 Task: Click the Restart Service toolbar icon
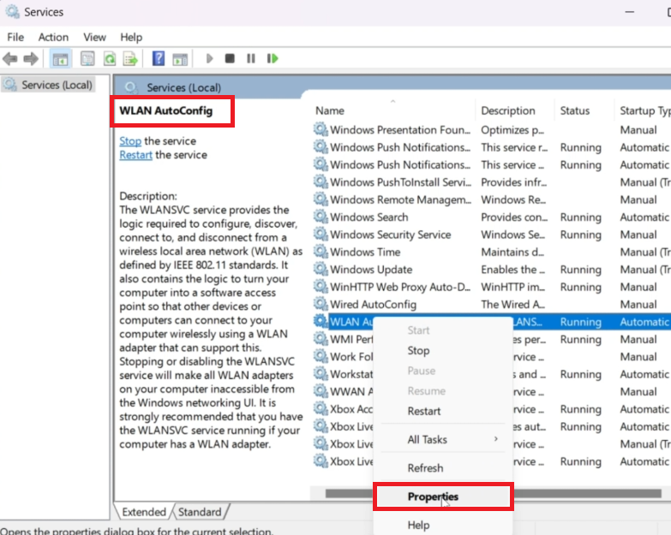point(273,59)
